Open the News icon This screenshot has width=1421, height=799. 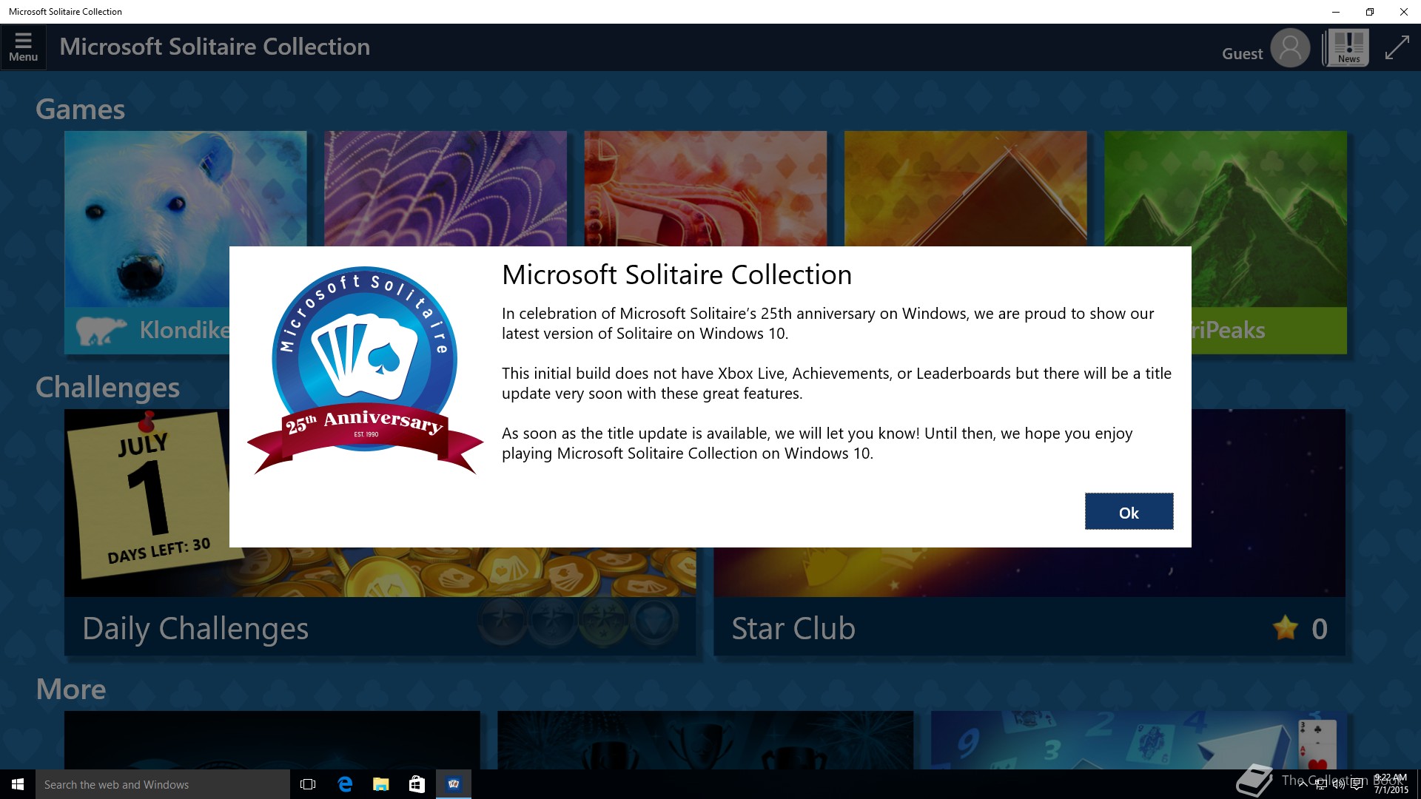click(1348, 48)
